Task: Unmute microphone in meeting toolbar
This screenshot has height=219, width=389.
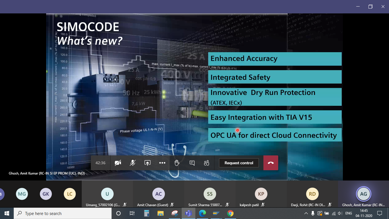Action: [x=133, y=163]
